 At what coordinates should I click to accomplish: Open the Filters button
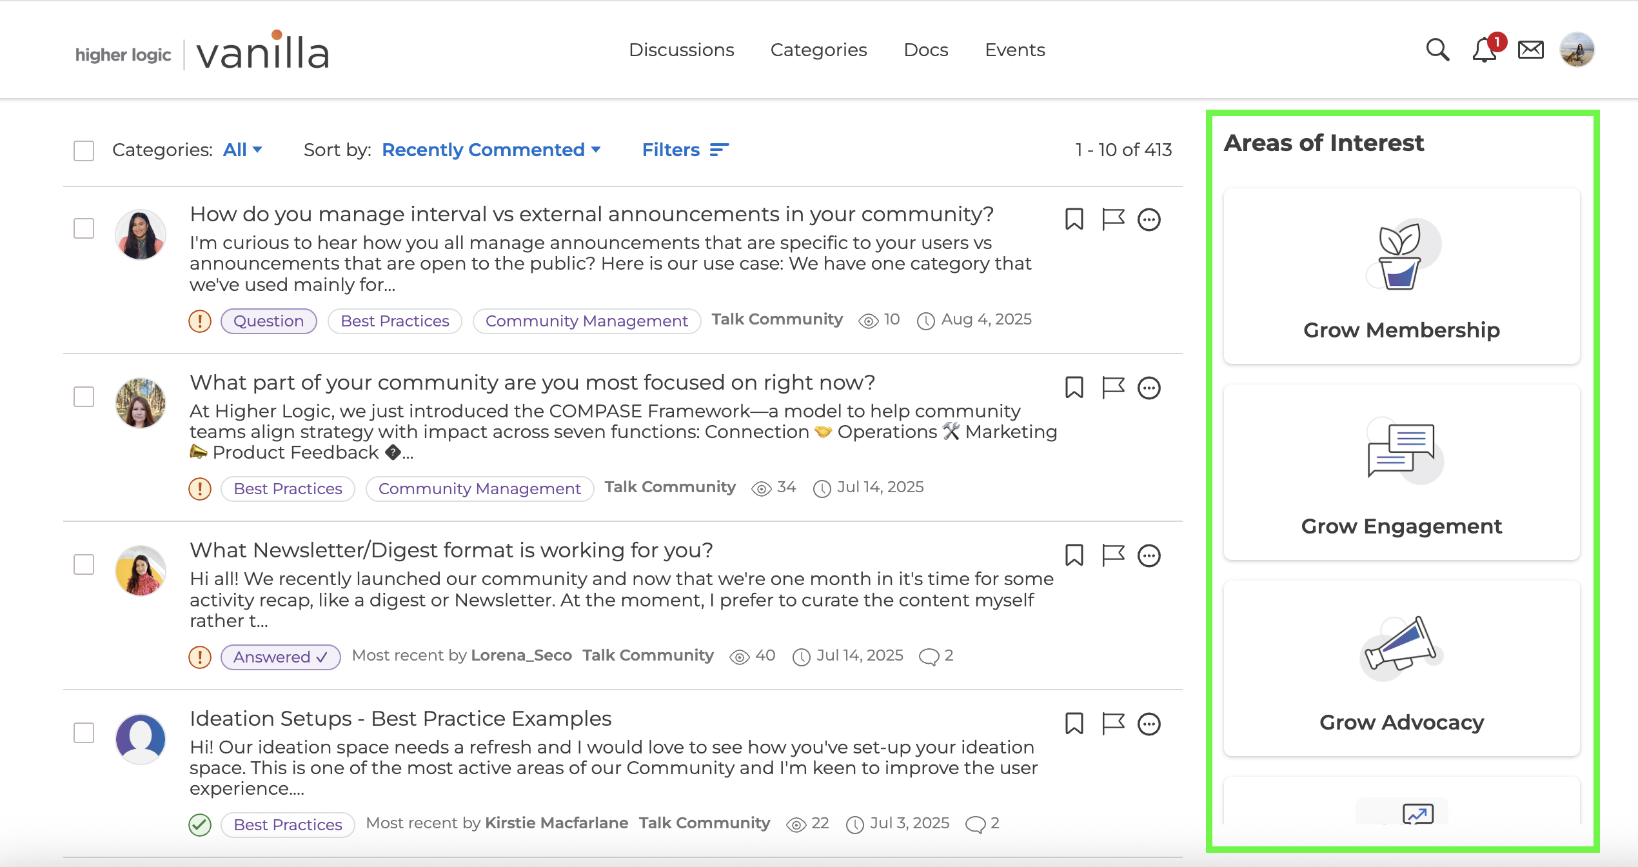pos(686,150)
